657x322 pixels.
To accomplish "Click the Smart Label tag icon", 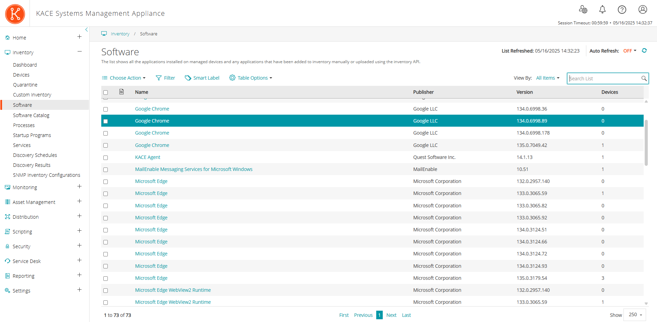I will click(x=188, y=78).
